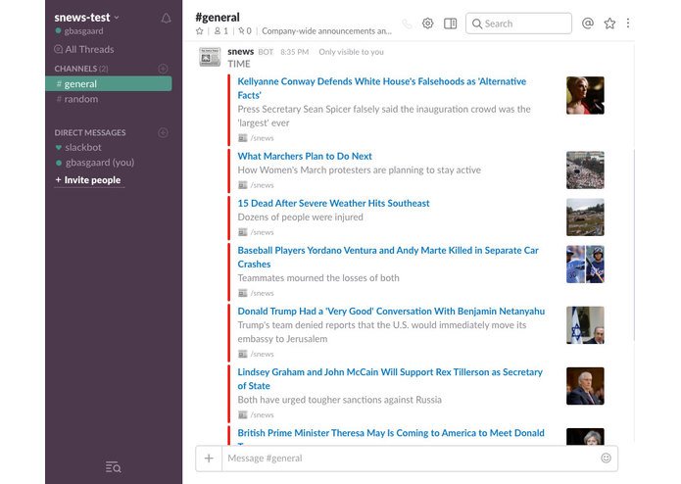The width and height of the screenshot is (681, 484).
Task: Open Women's March crowd thumbnail
Action: coord(585,170)
